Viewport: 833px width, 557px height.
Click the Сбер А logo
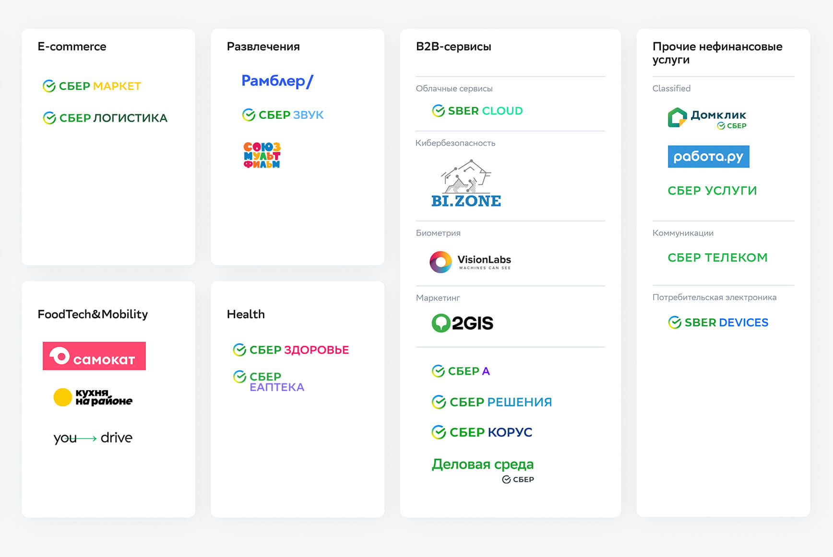461,371
